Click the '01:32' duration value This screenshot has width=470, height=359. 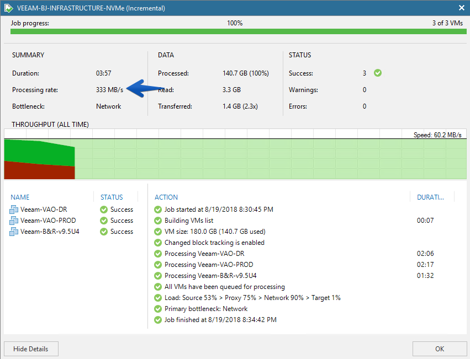[425, 276]
